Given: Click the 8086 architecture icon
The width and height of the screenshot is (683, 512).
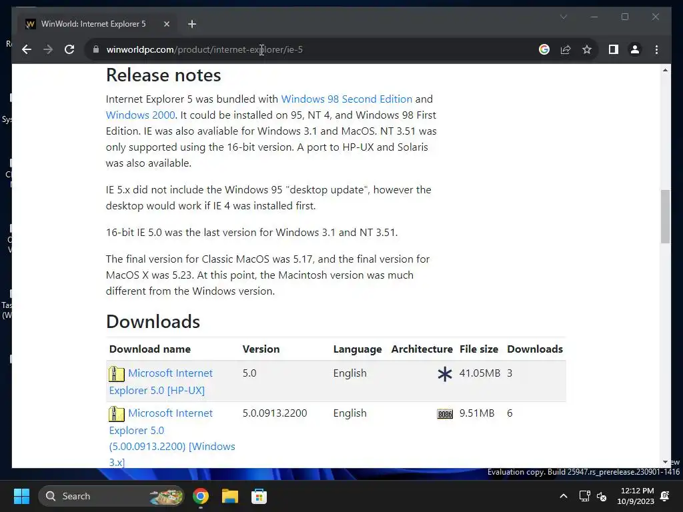Looking at the screenshot, I should [445, 414].
